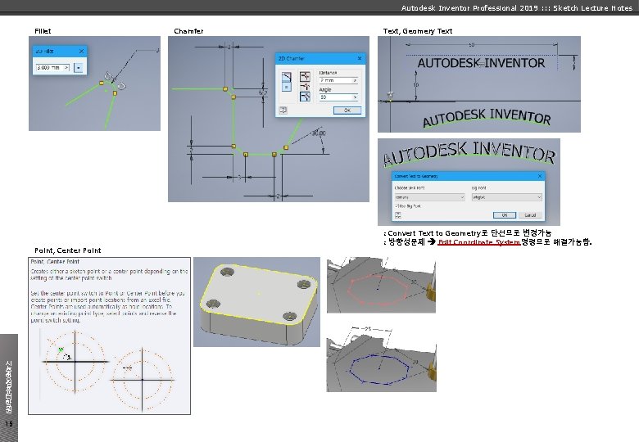The width and height of the screenshot is (639, 442).
Task: Click the yellow endpoint at the fillet's upper-left end
Action: [102, 83]
